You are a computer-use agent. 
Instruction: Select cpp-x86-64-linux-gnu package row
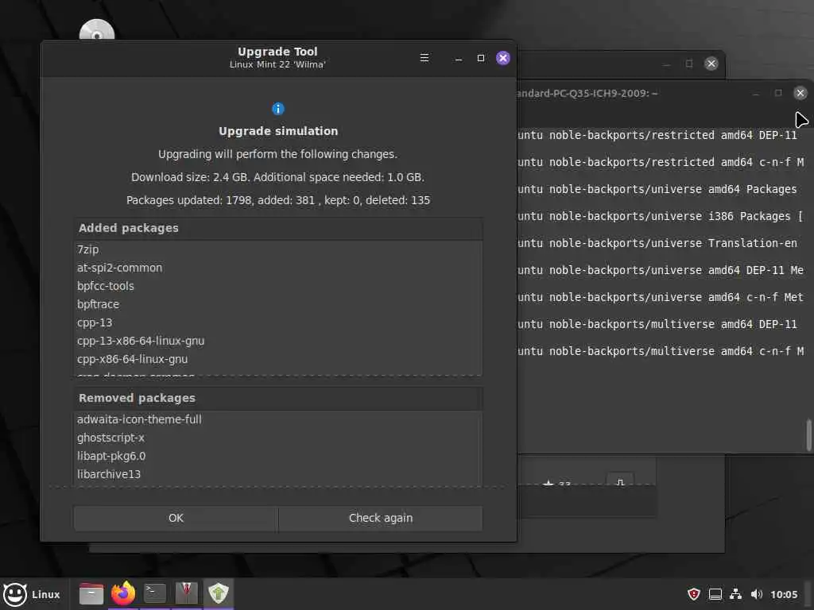click(x=278, y=359)
